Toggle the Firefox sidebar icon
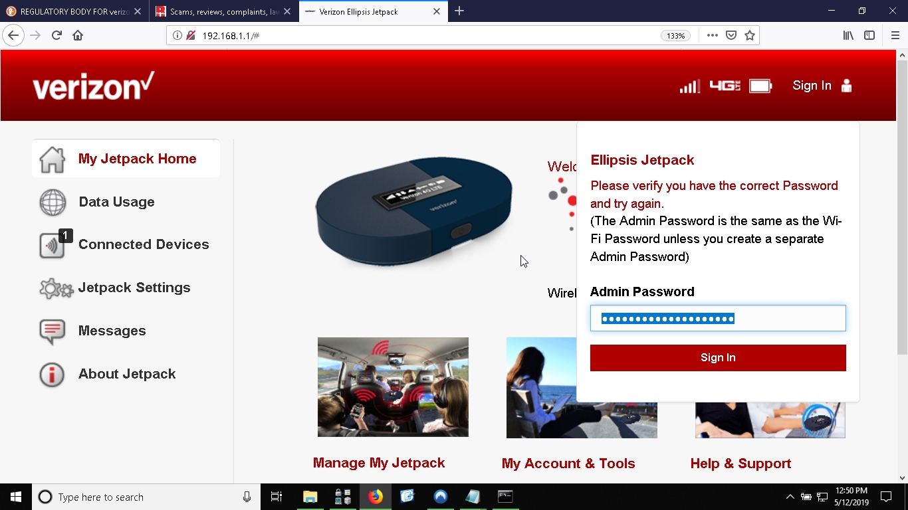908x510 pixels. coord(869,35)
